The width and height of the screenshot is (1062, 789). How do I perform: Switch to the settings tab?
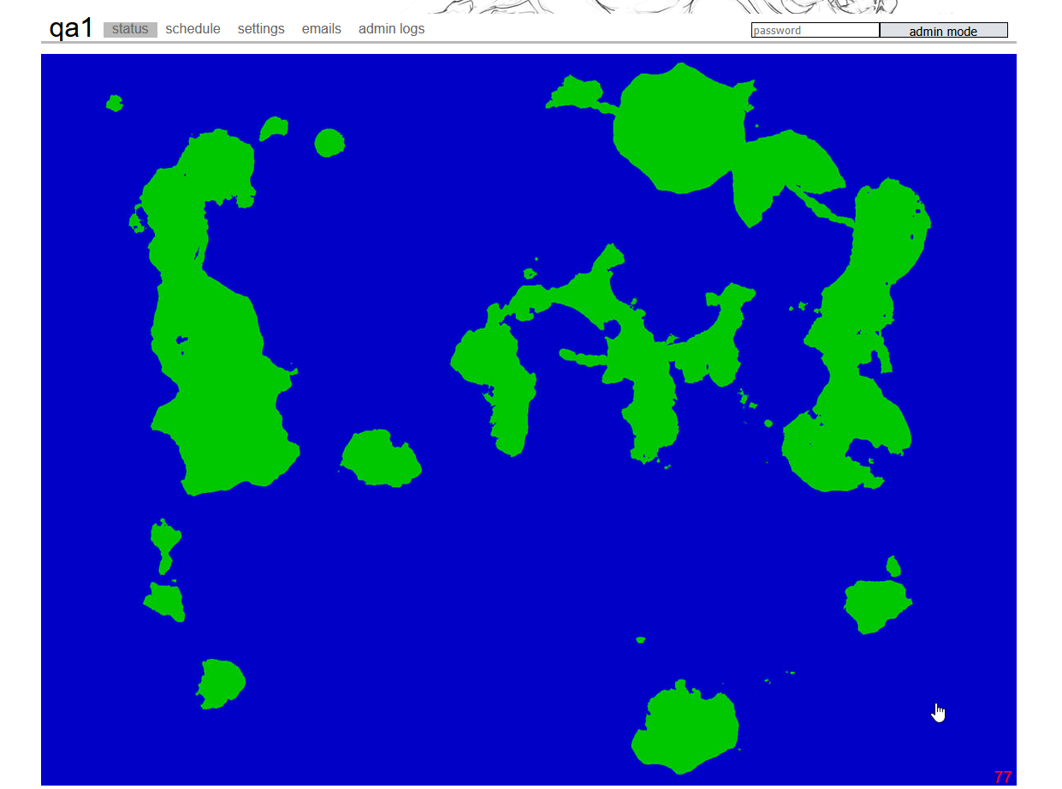(261, 29)
